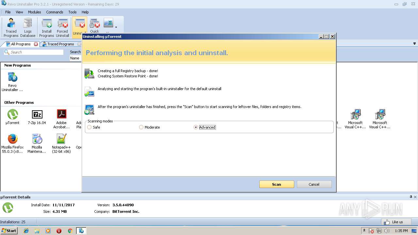Choose the Moderate scanning mode

click(150, 127)
